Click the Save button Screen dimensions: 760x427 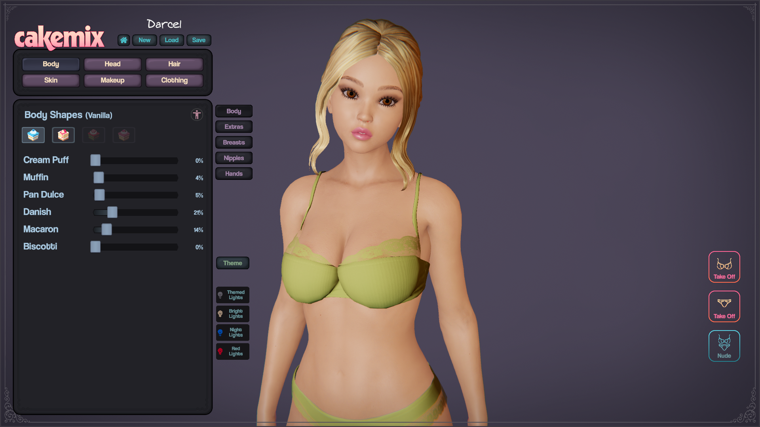(199, 40)
